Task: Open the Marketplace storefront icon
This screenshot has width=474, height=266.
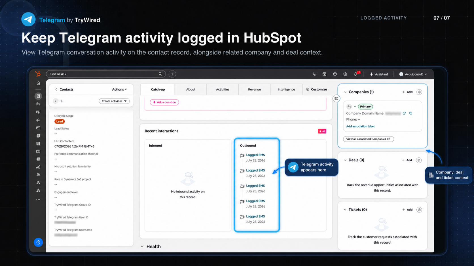Action: [324, 74]
